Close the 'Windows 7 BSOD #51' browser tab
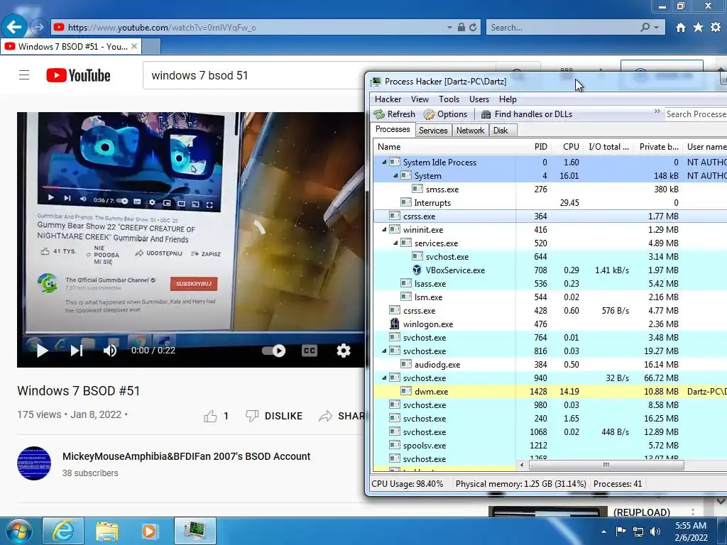 click(x=134, y=46)
